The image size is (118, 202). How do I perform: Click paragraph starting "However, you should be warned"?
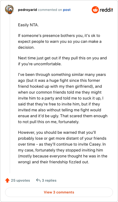pyautogui.click(x=63, y=147)
